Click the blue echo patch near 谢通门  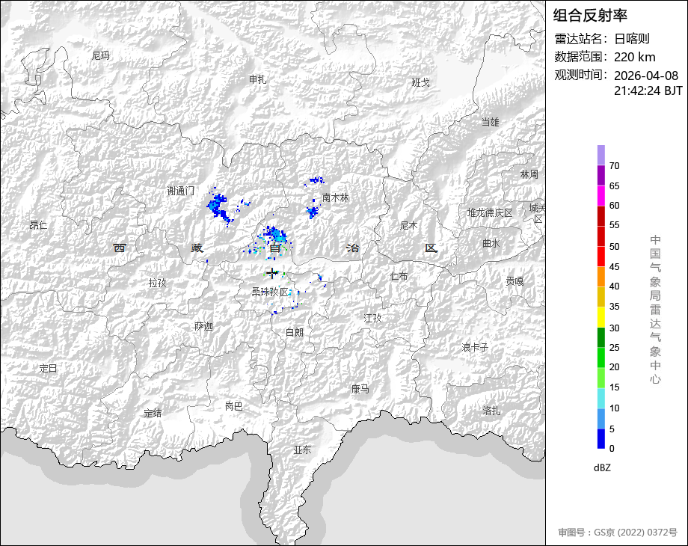(x=218, y=207)
